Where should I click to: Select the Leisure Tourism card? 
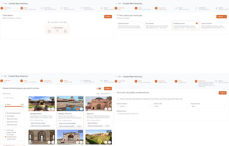tap(213, 26)
